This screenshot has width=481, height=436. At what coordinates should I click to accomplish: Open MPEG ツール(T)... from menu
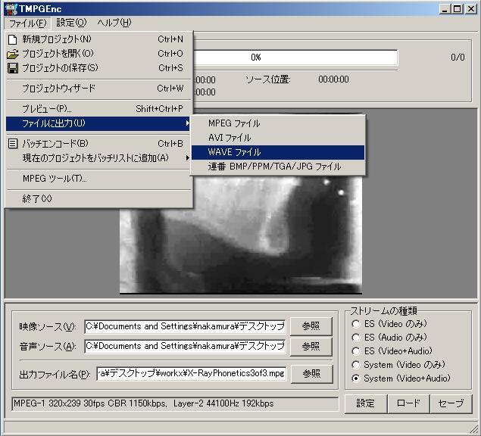coord(98,178)
